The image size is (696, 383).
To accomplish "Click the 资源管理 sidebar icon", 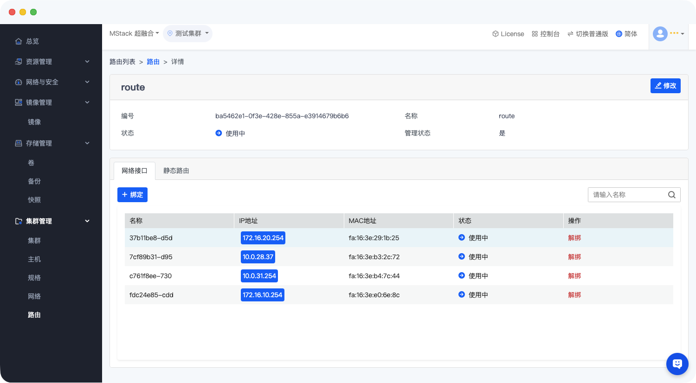I will pyautogui.click(x=19, y=62).
